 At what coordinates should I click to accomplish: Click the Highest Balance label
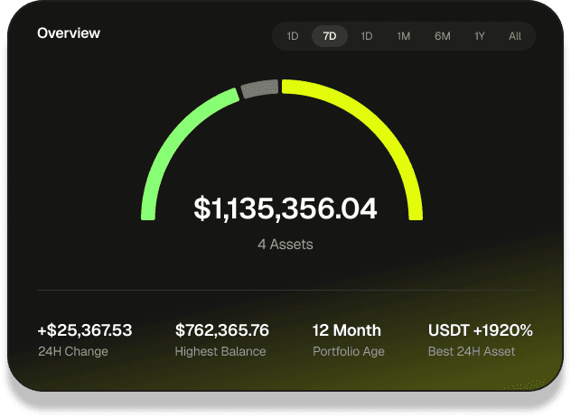[x=220, y=351]
